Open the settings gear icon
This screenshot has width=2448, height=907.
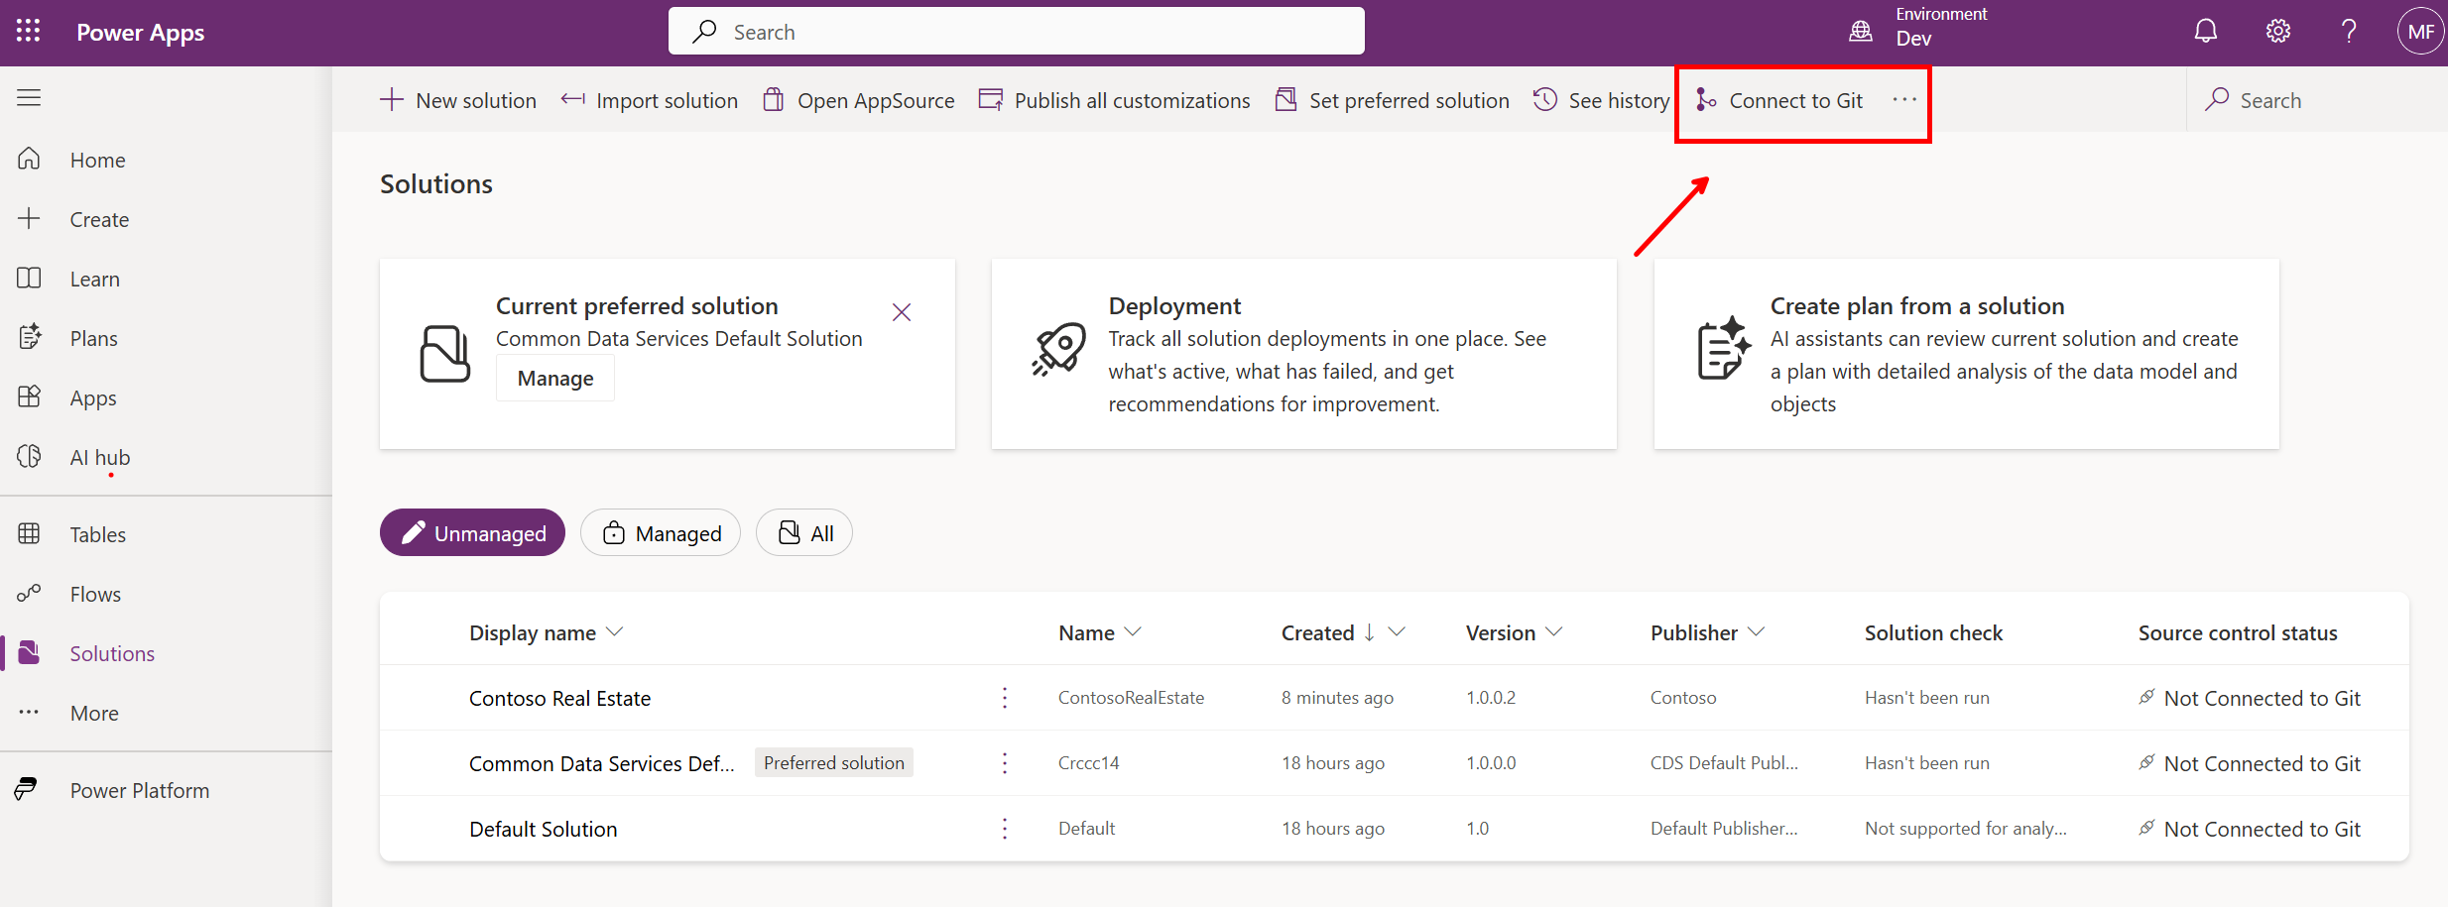point(2277,32)
